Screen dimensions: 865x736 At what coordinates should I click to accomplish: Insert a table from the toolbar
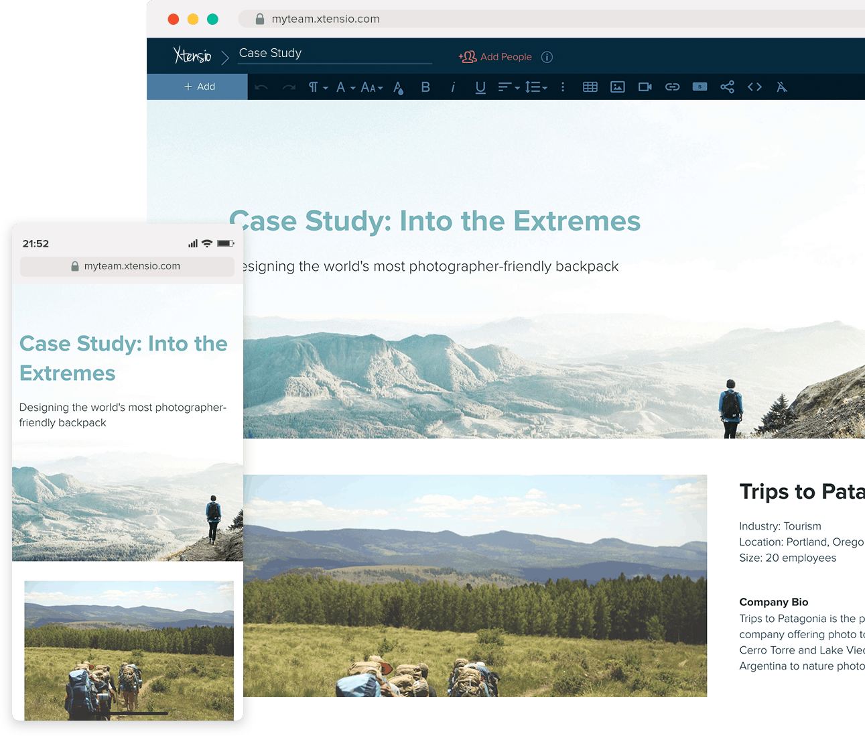coord(590,86)
